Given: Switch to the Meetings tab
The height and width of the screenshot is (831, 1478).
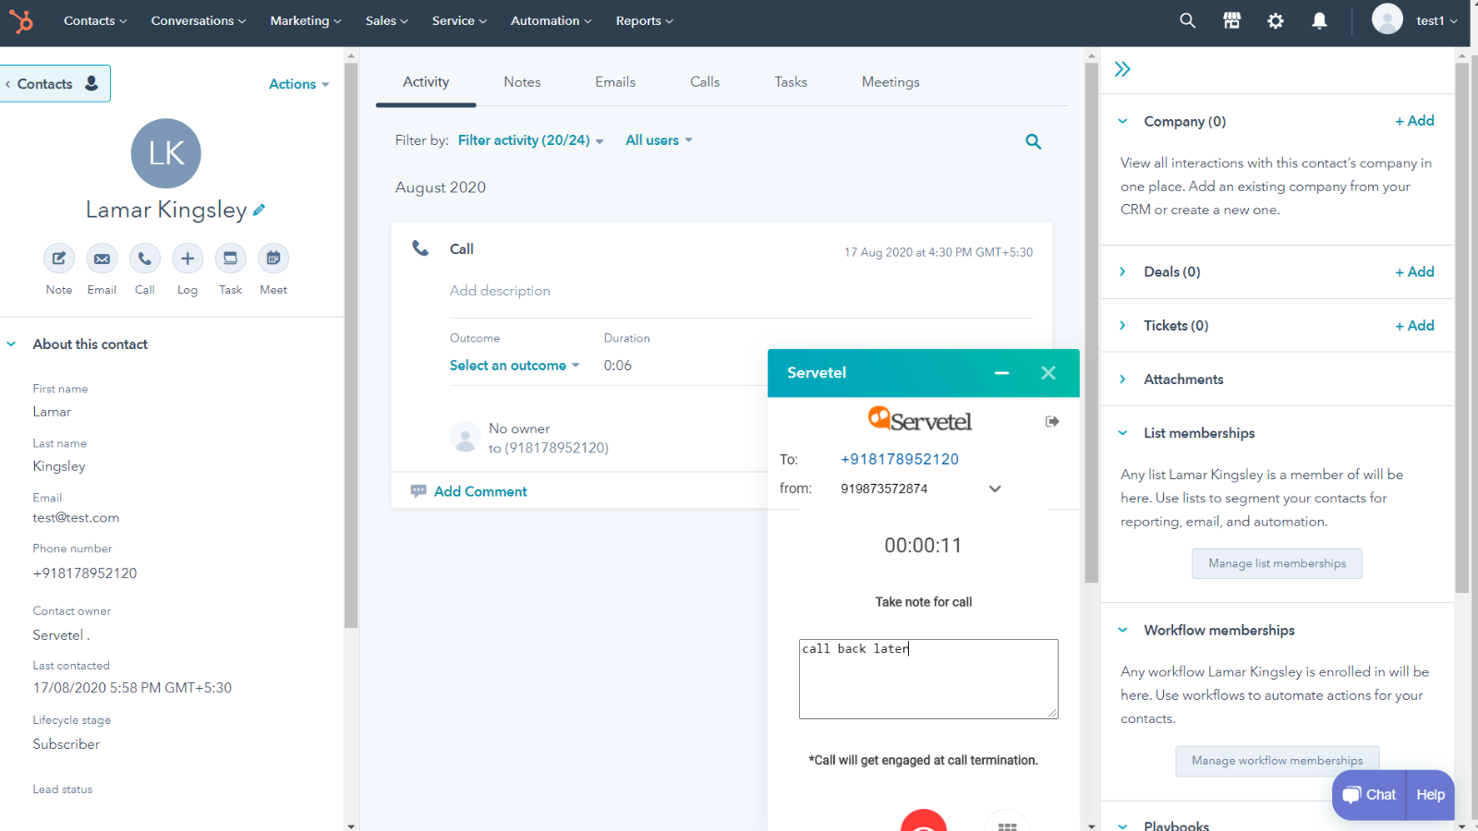Looking at the screenshot, I should click(x=890, y=82).
